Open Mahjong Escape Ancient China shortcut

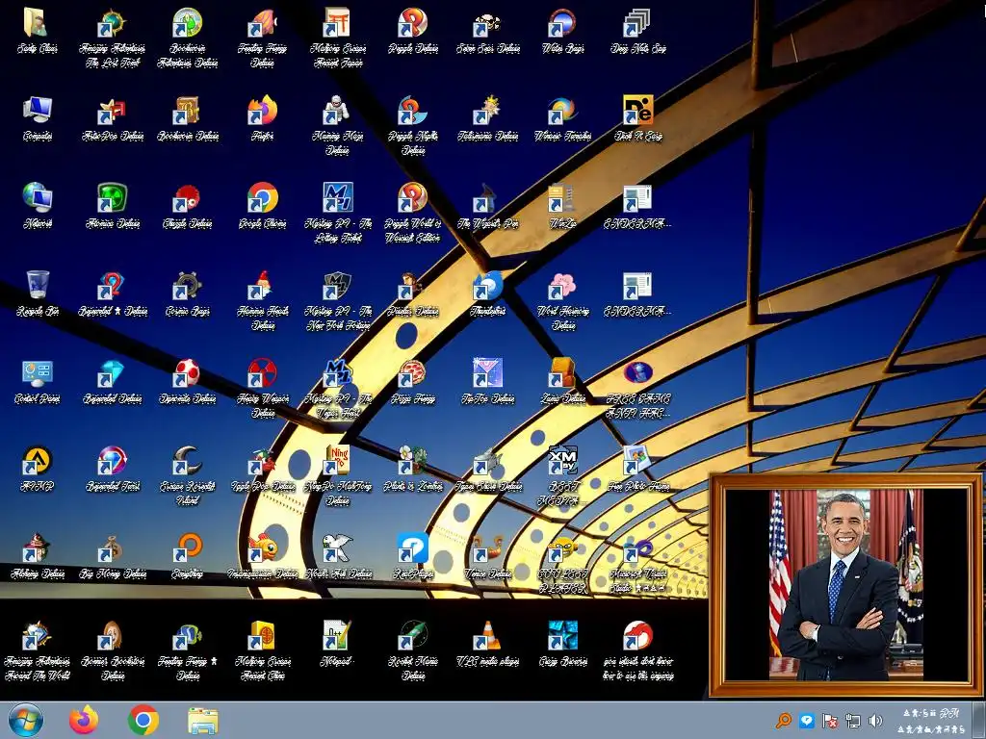click(262, 650)
